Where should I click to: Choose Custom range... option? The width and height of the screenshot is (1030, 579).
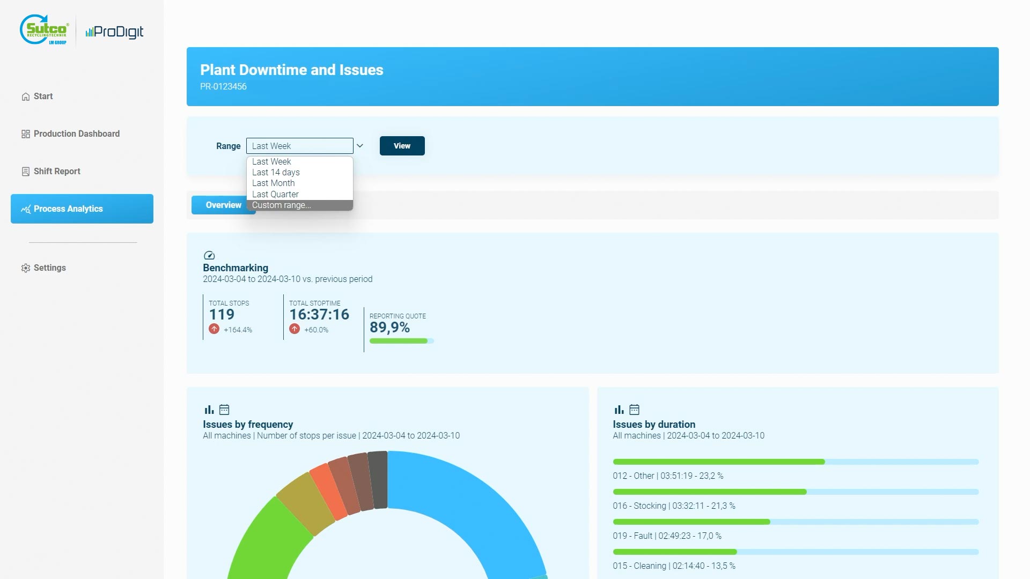click(x=299, y=205)
